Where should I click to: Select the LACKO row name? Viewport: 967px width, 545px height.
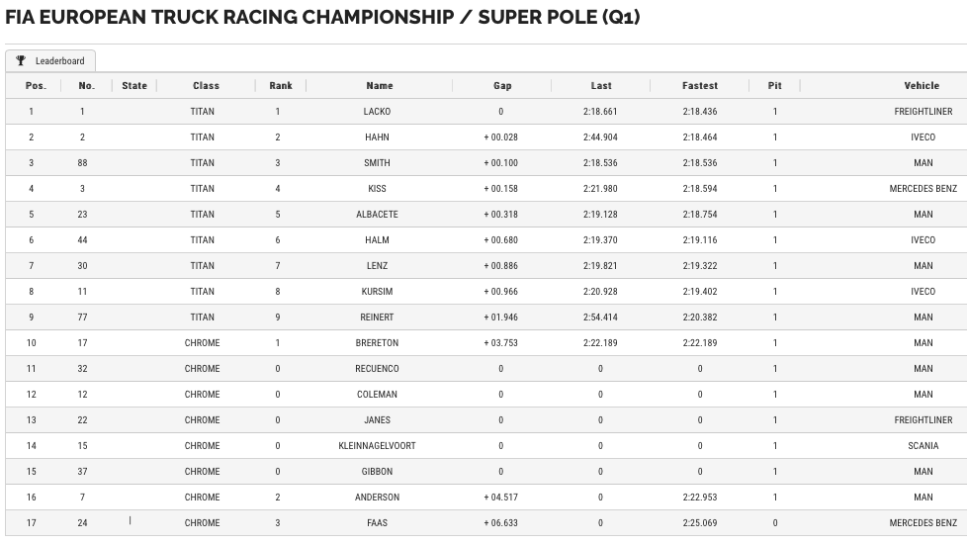pyautogui.click(x=377, y=112)
